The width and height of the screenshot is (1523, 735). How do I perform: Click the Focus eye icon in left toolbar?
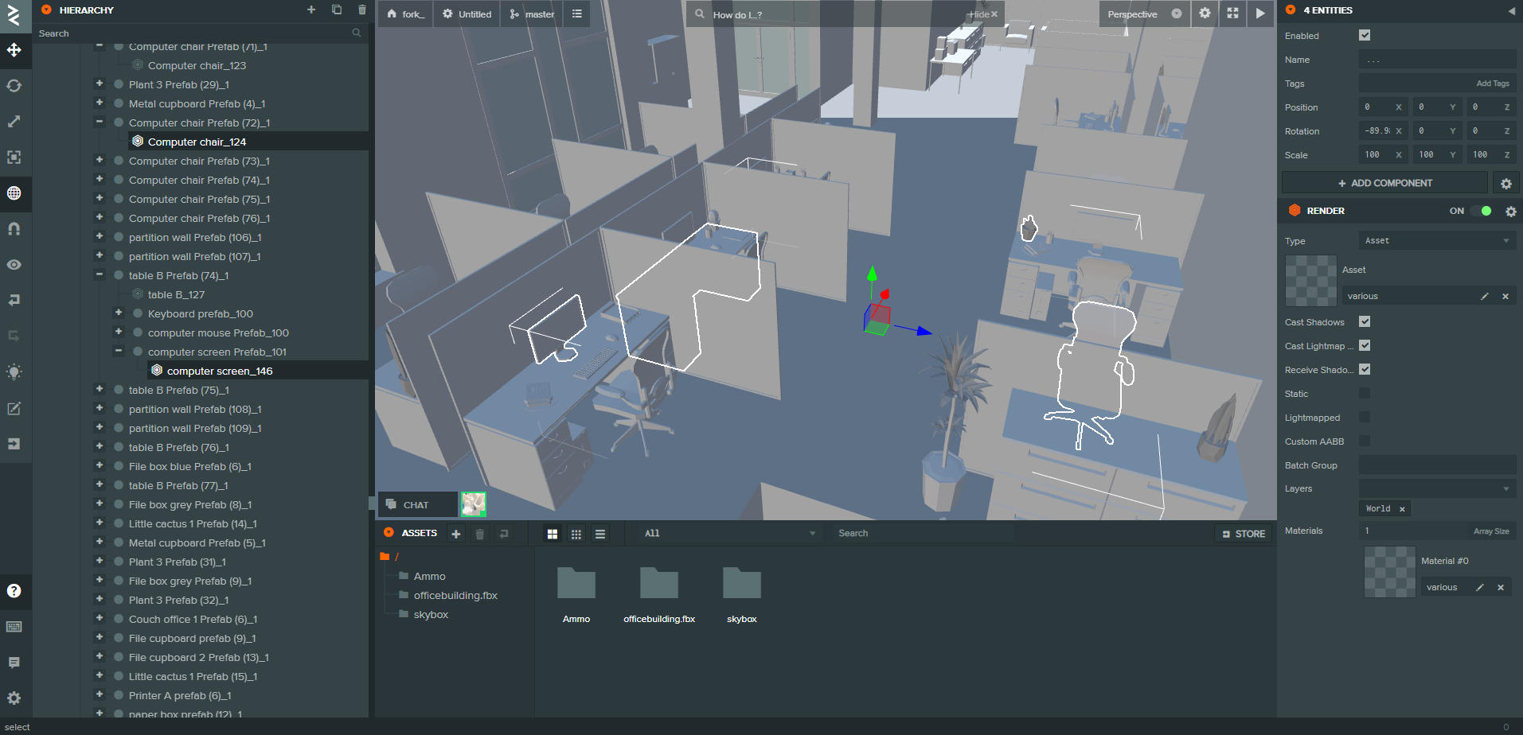(14, 265)
